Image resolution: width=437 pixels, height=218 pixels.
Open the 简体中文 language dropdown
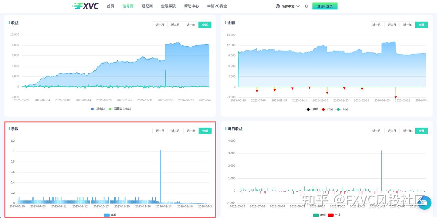tap(287, 6)
